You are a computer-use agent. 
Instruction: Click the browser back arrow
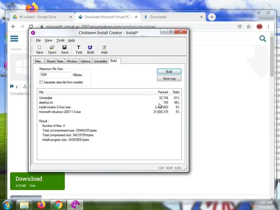[13, 27]
